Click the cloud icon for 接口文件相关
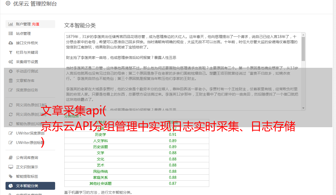This screenshot has height=195, width=336. pyautogui.click(x=11, y=43)
